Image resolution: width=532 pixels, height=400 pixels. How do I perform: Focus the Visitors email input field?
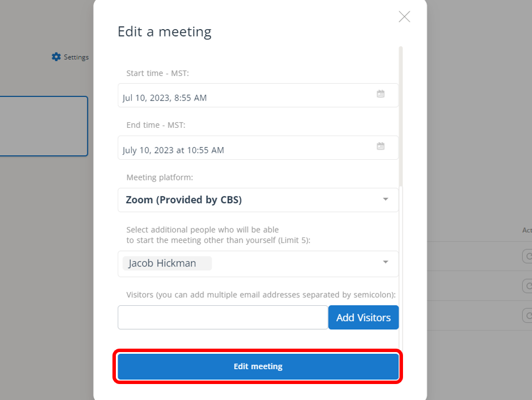[x=223, y=318]
